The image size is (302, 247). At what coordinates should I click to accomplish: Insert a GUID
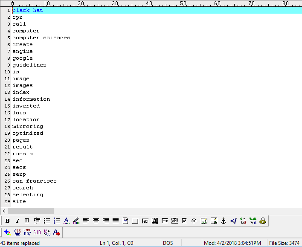[x=37, y=232]
